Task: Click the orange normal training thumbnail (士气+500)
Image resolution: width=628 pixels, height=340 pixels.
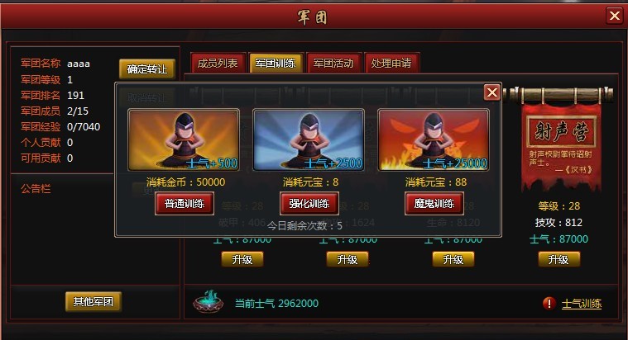Action: click(184, 139)
